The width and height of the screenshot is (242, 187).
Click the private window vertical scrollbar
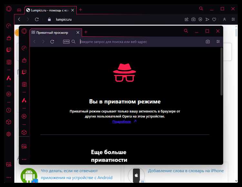tap(221, 72)
